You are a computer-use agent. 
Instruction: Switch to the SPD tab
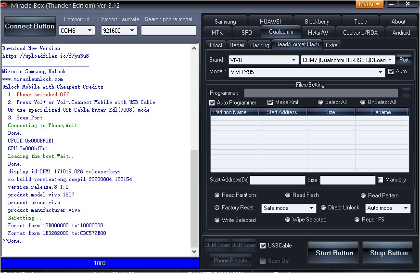(246, 32)
